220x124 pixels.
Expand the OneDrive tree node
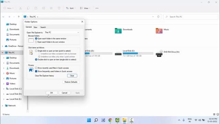(x=2, y=46)
